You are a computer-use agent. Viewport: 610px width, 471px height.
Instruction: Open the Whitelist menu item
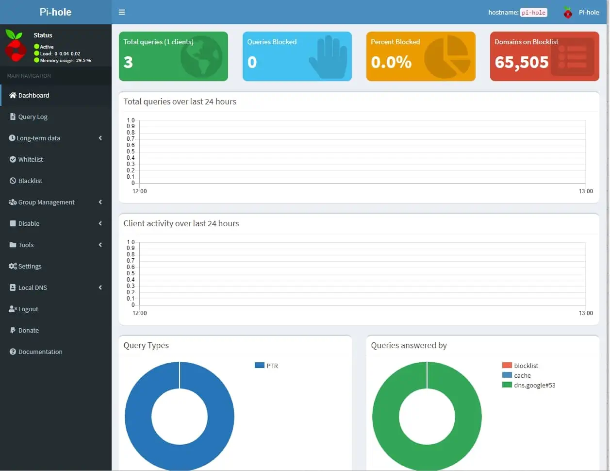(56, 159)
